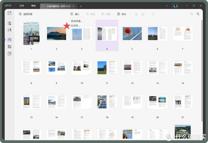Open the 文件 menu
Image resolution: width=208 pixels, height=143 pixels.
[x=21, y=6]
